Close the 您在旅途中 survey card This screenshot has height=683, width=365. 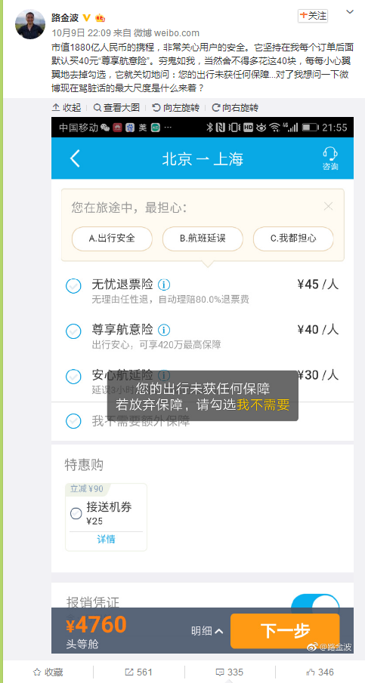[x=329, y=207]
